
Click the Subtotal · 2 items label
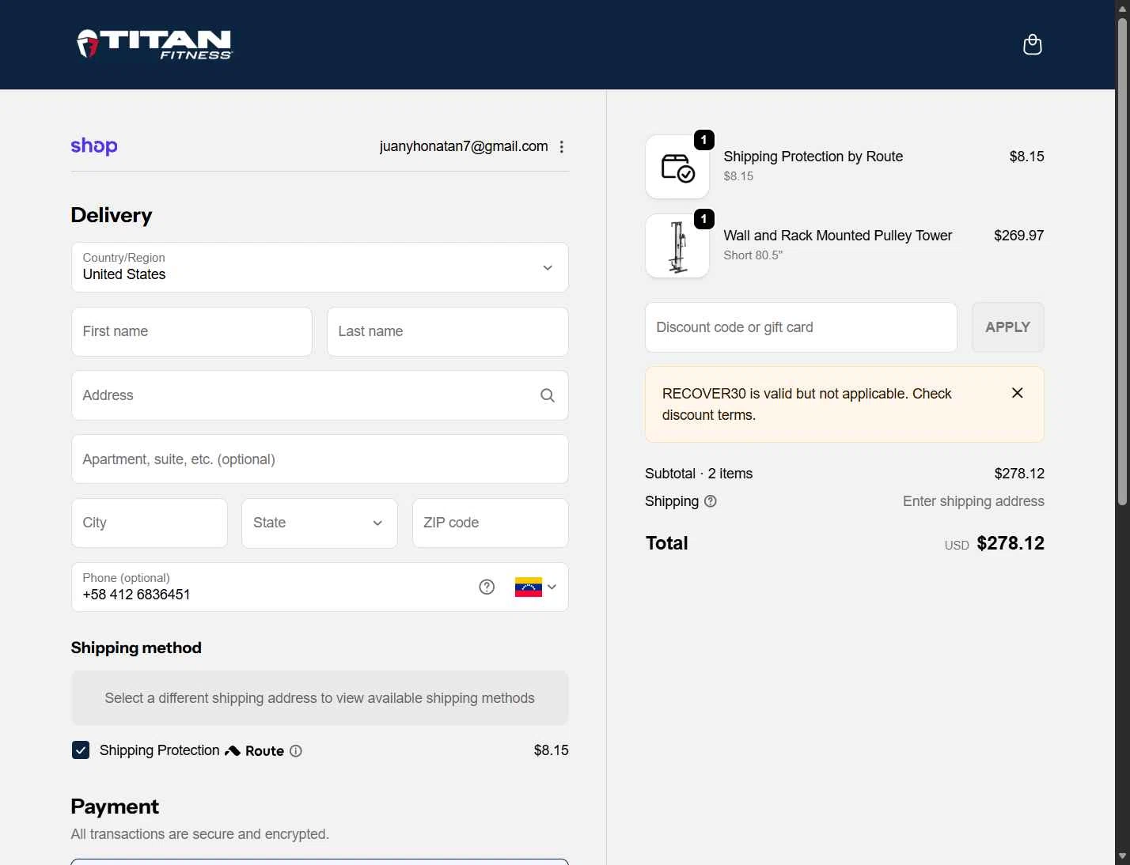699,474
